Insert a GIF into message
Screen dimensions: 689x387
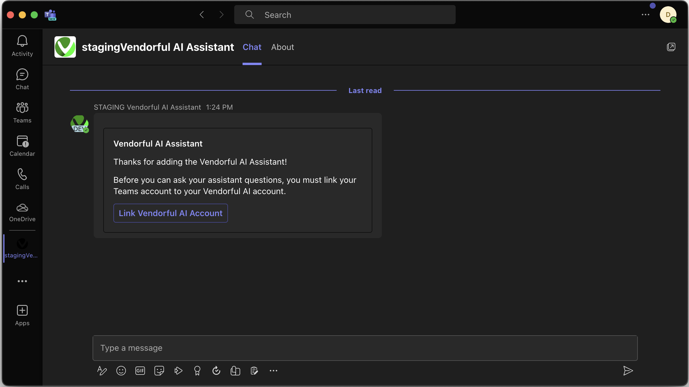[x=140, y=371]
